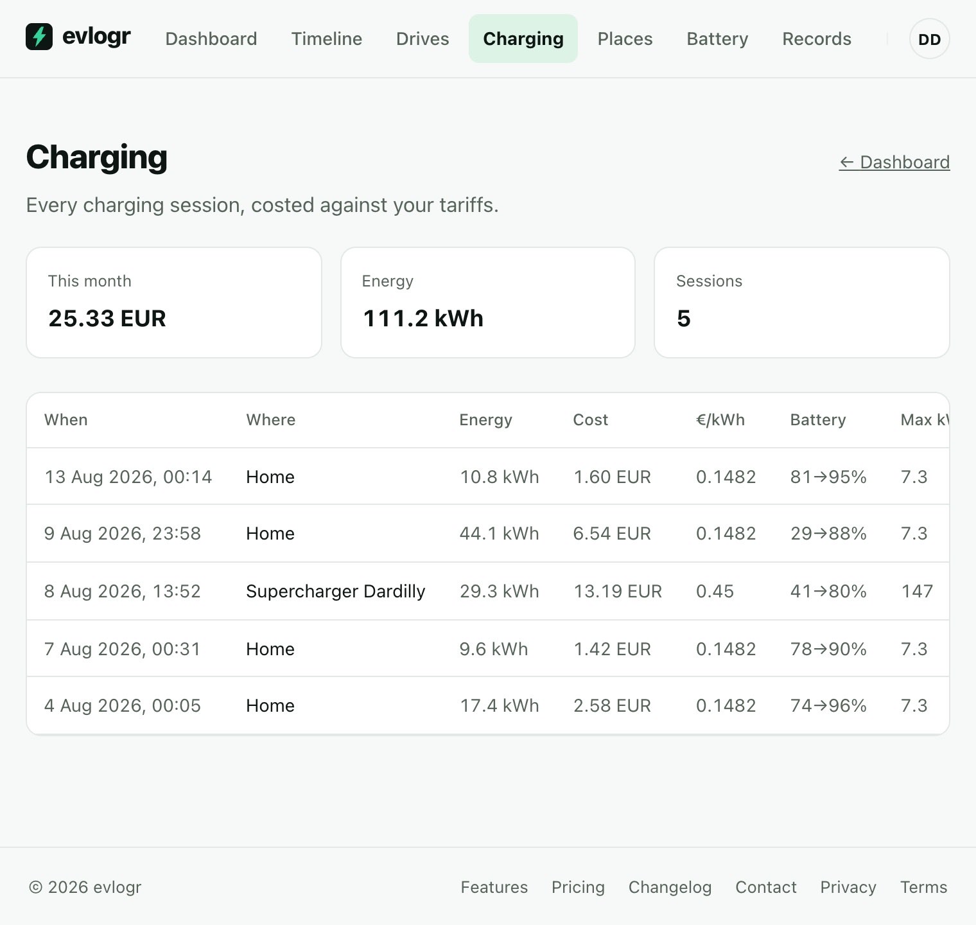
Task: Open the Features footer link
Action: [x=494, y=887]
